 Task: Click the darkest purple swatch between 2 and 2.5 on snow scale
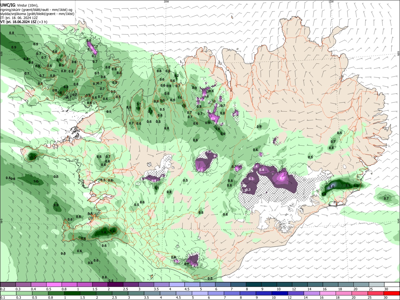pos(115,284)
